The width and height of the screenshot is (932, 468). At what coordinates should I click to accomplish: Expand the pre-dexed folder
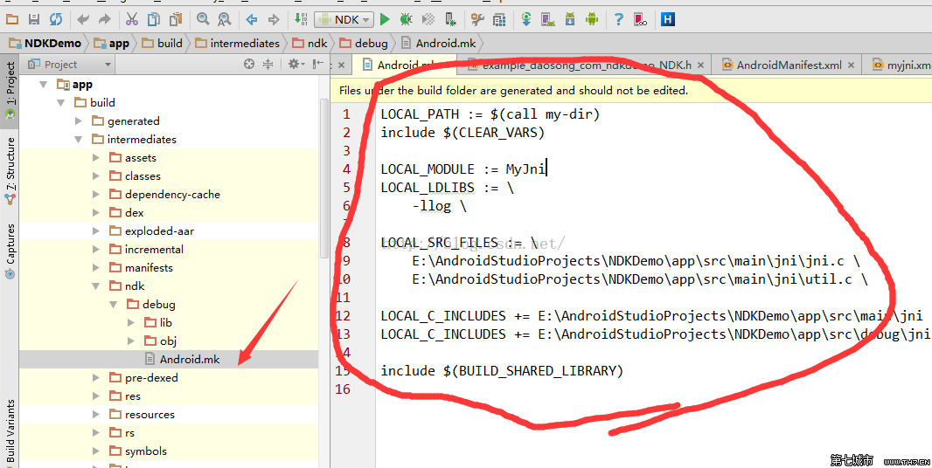point(95,378)
